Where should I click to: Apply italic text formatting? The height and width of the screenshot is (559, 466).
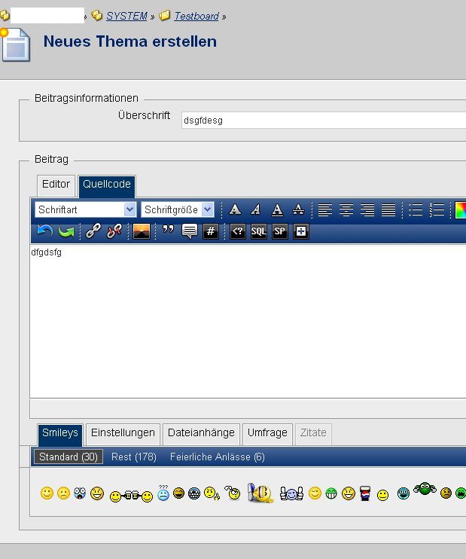point(256,209)
